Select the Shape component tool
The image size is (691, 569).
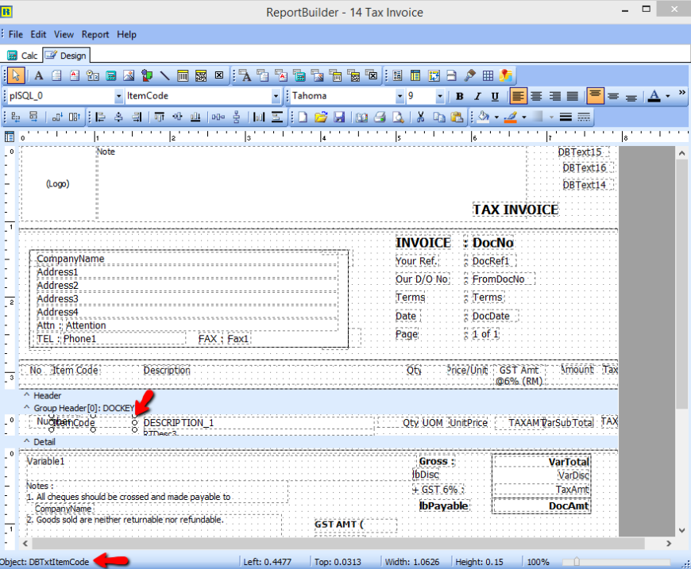pos(146,76)
